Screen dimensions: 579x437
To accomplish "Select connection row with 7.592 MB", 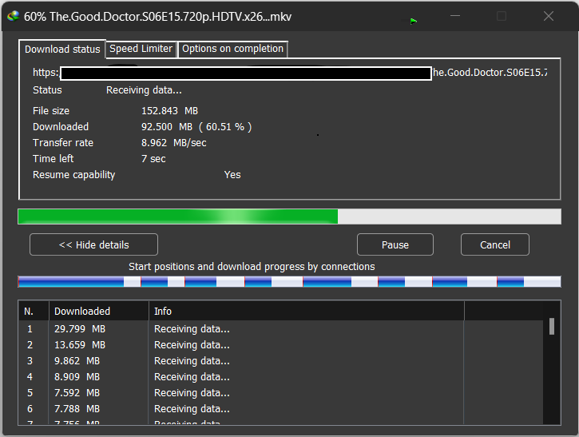I will [281, 393].
